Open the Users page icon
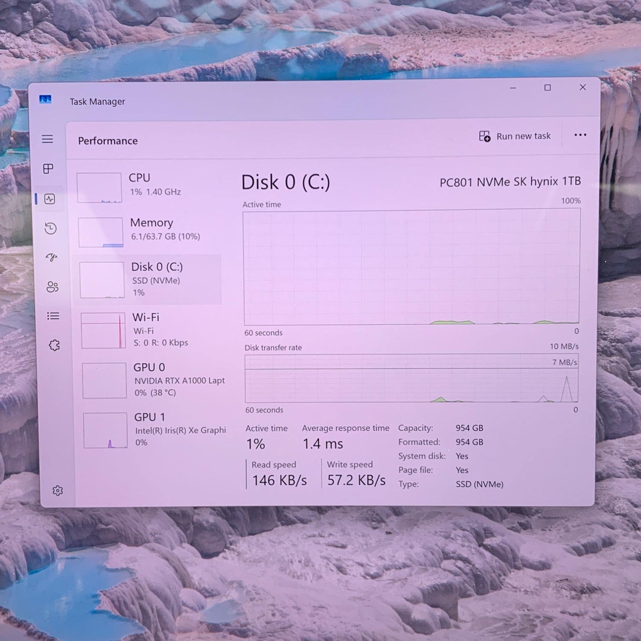641x641 pixels. [52, 287]
